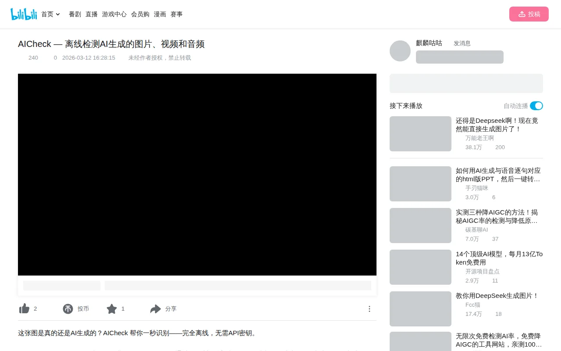Give a coin with 投币 icon
This screenshot has height=351, width=561.
click(x=68, y=309)
